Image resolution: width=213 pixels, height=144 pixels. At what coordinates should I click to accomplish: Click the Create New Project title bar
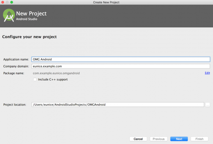(106, 2)
